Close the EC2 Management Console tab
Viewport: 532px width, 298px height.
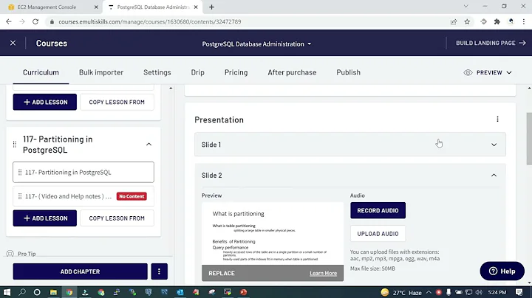tap(96, 7)
